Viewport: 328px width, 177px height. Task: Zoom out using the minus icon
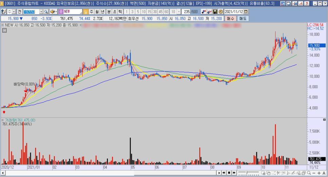314,173
